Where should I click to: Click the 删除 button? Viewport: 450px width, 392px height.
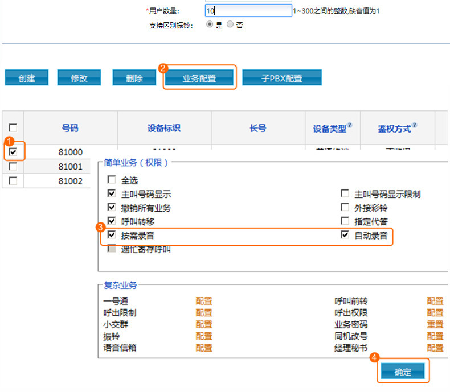134,77
